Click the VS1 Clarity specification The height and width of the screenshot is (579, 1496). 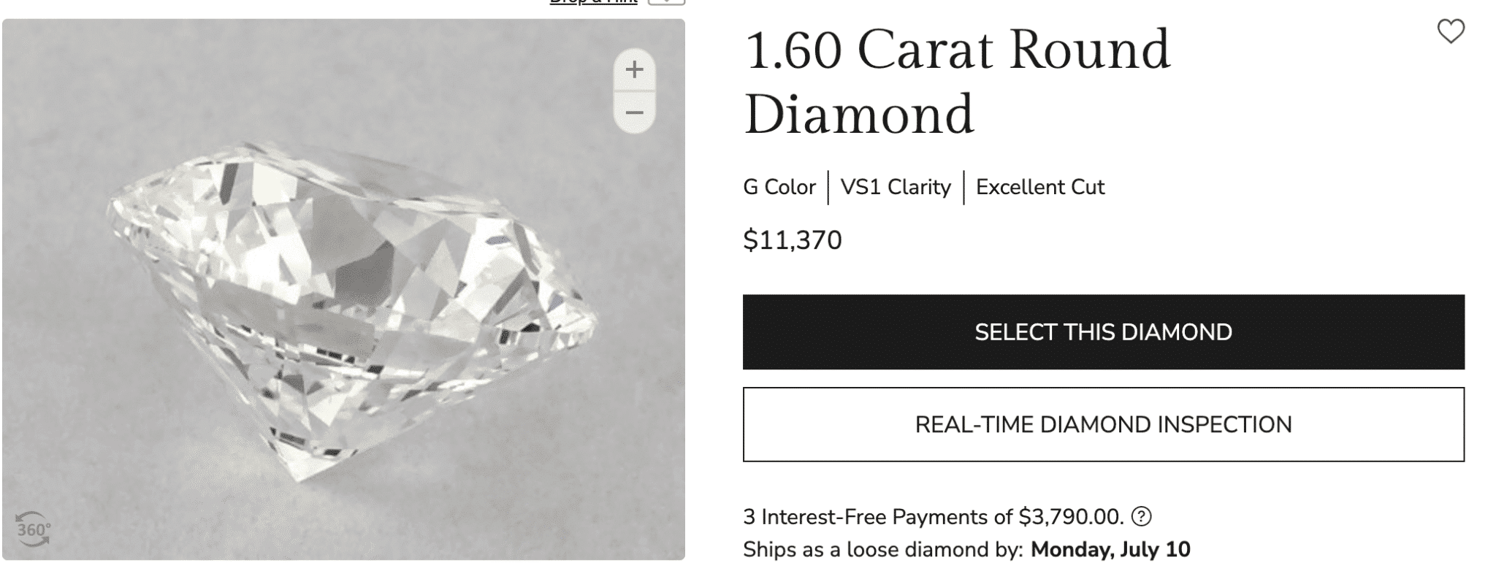[x=896, y=188]
